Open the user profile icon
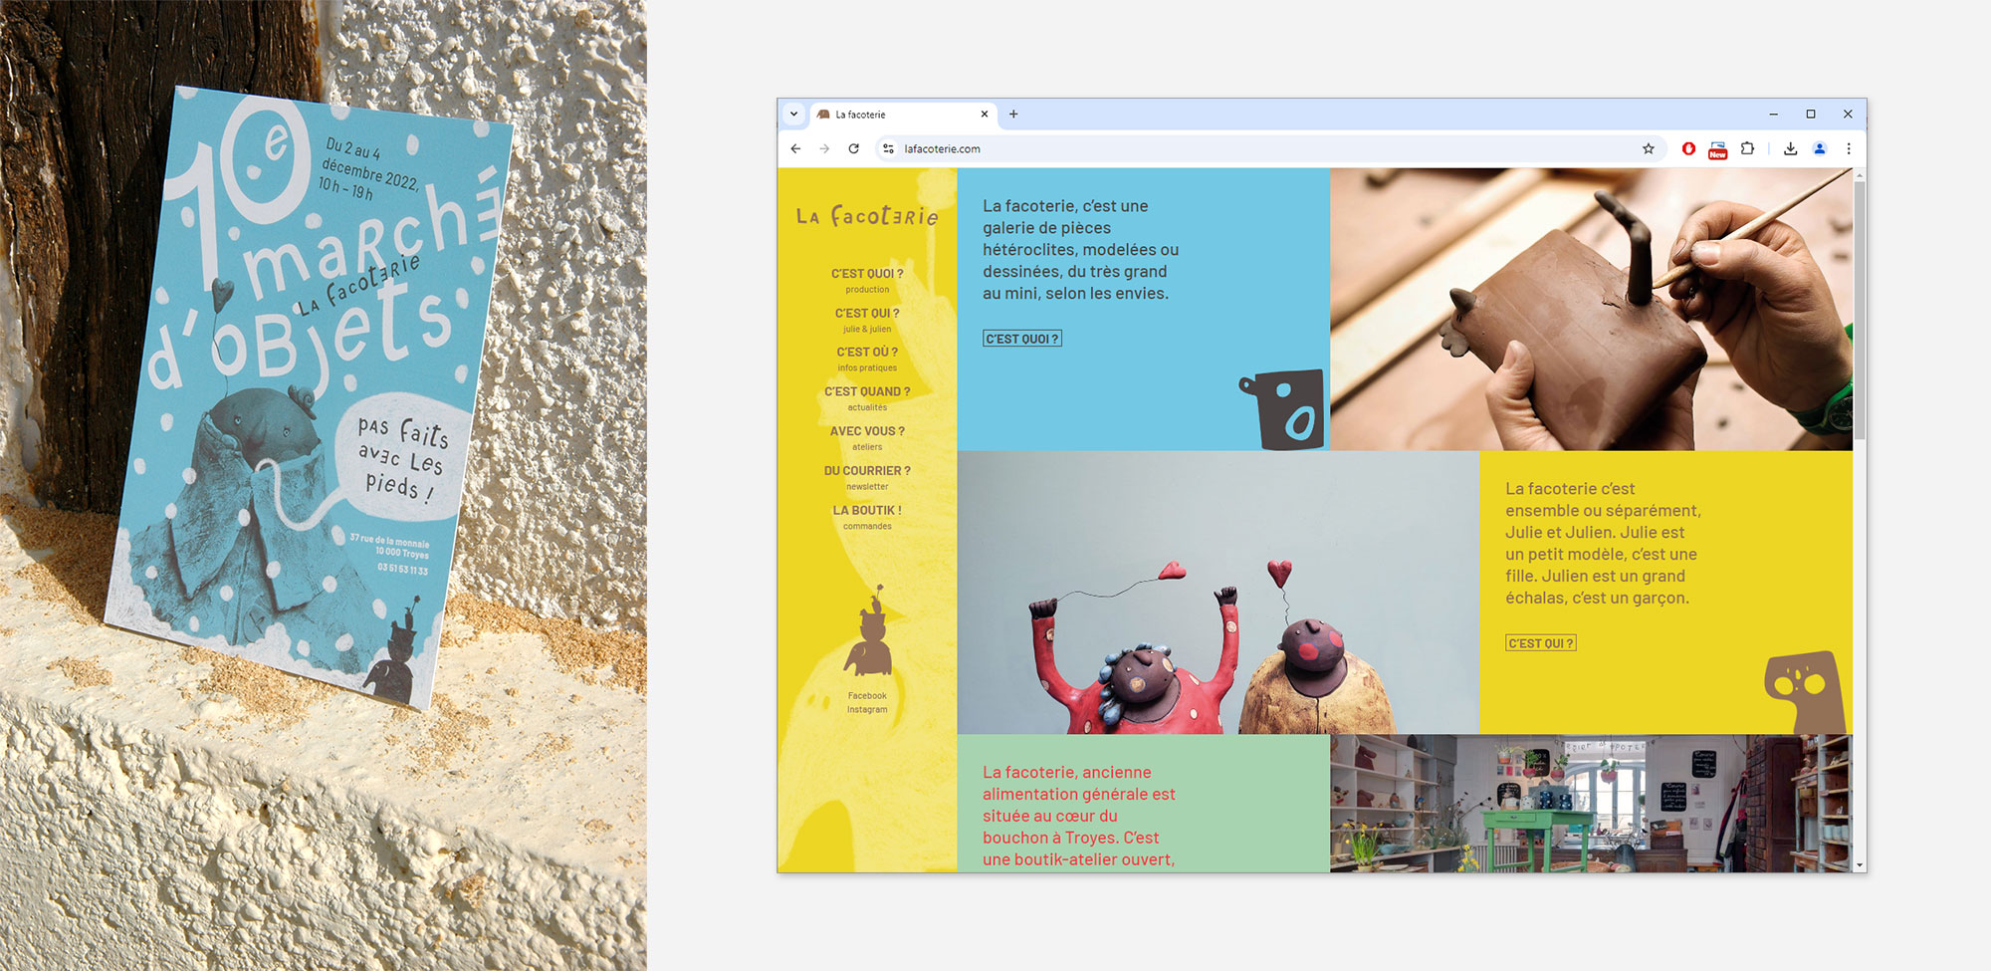1991x971 pixels. (x=1819, y=148)
